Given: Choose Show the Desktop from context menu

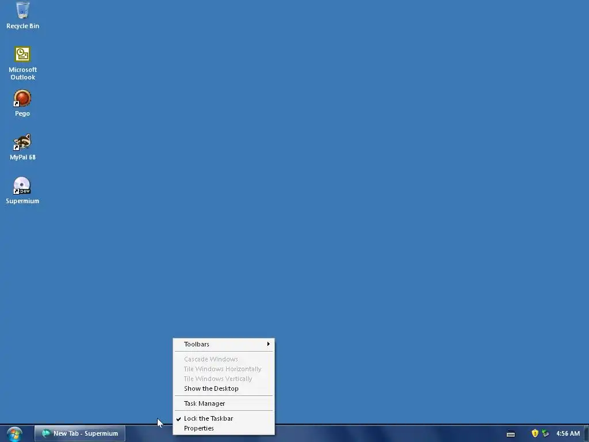Looking at the screenshot, I should [x=224, y=388].
